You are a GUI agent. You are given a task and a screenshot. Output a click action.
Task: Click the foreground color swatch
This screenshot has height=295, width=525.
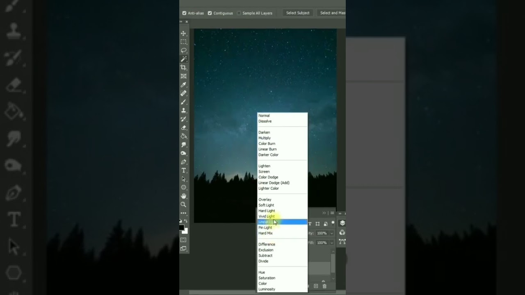(182, 227)
